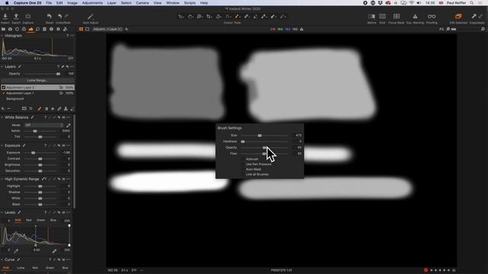The width and height of the screenshot is (488, 274).
Task: Select the Draw Mask brush cursor tool
Action: 237,17
